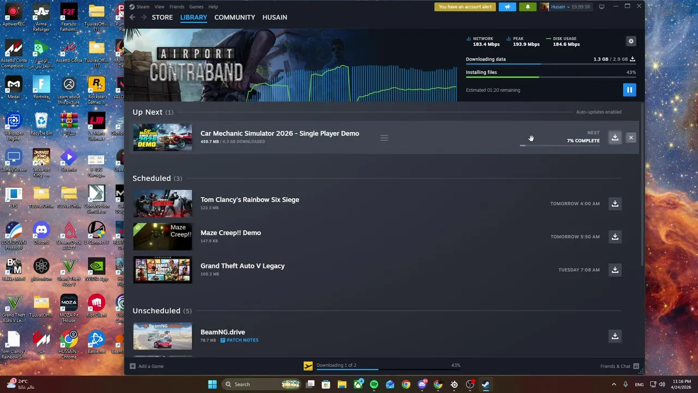The image size is (698, 393).
Task: Open Husain account dropdown
Action: tap(565, 7)
